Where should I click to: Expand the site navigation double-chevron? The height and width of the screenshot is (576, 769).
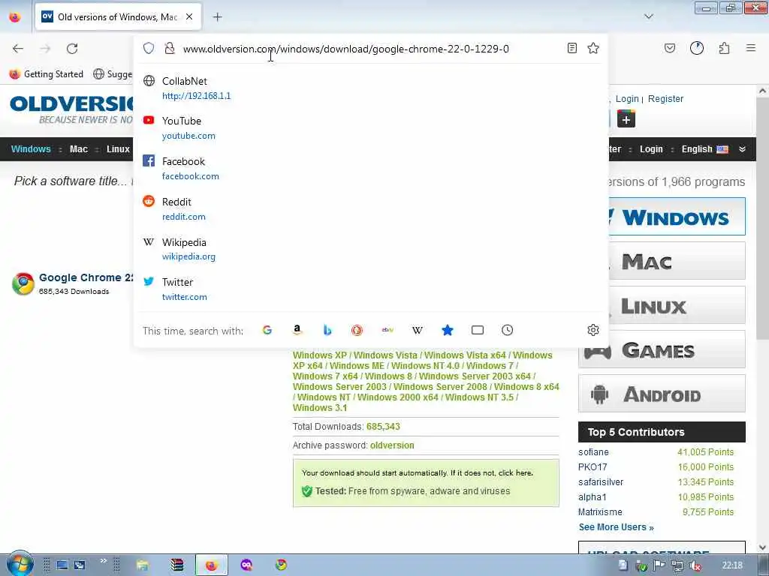tap(742, 149)
